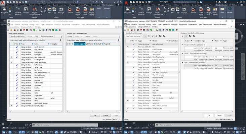Click the AutoCAD application logo in left window
The width and height of the screenshot is (246, 134).
pyautogui.click(x=3, y=3)
